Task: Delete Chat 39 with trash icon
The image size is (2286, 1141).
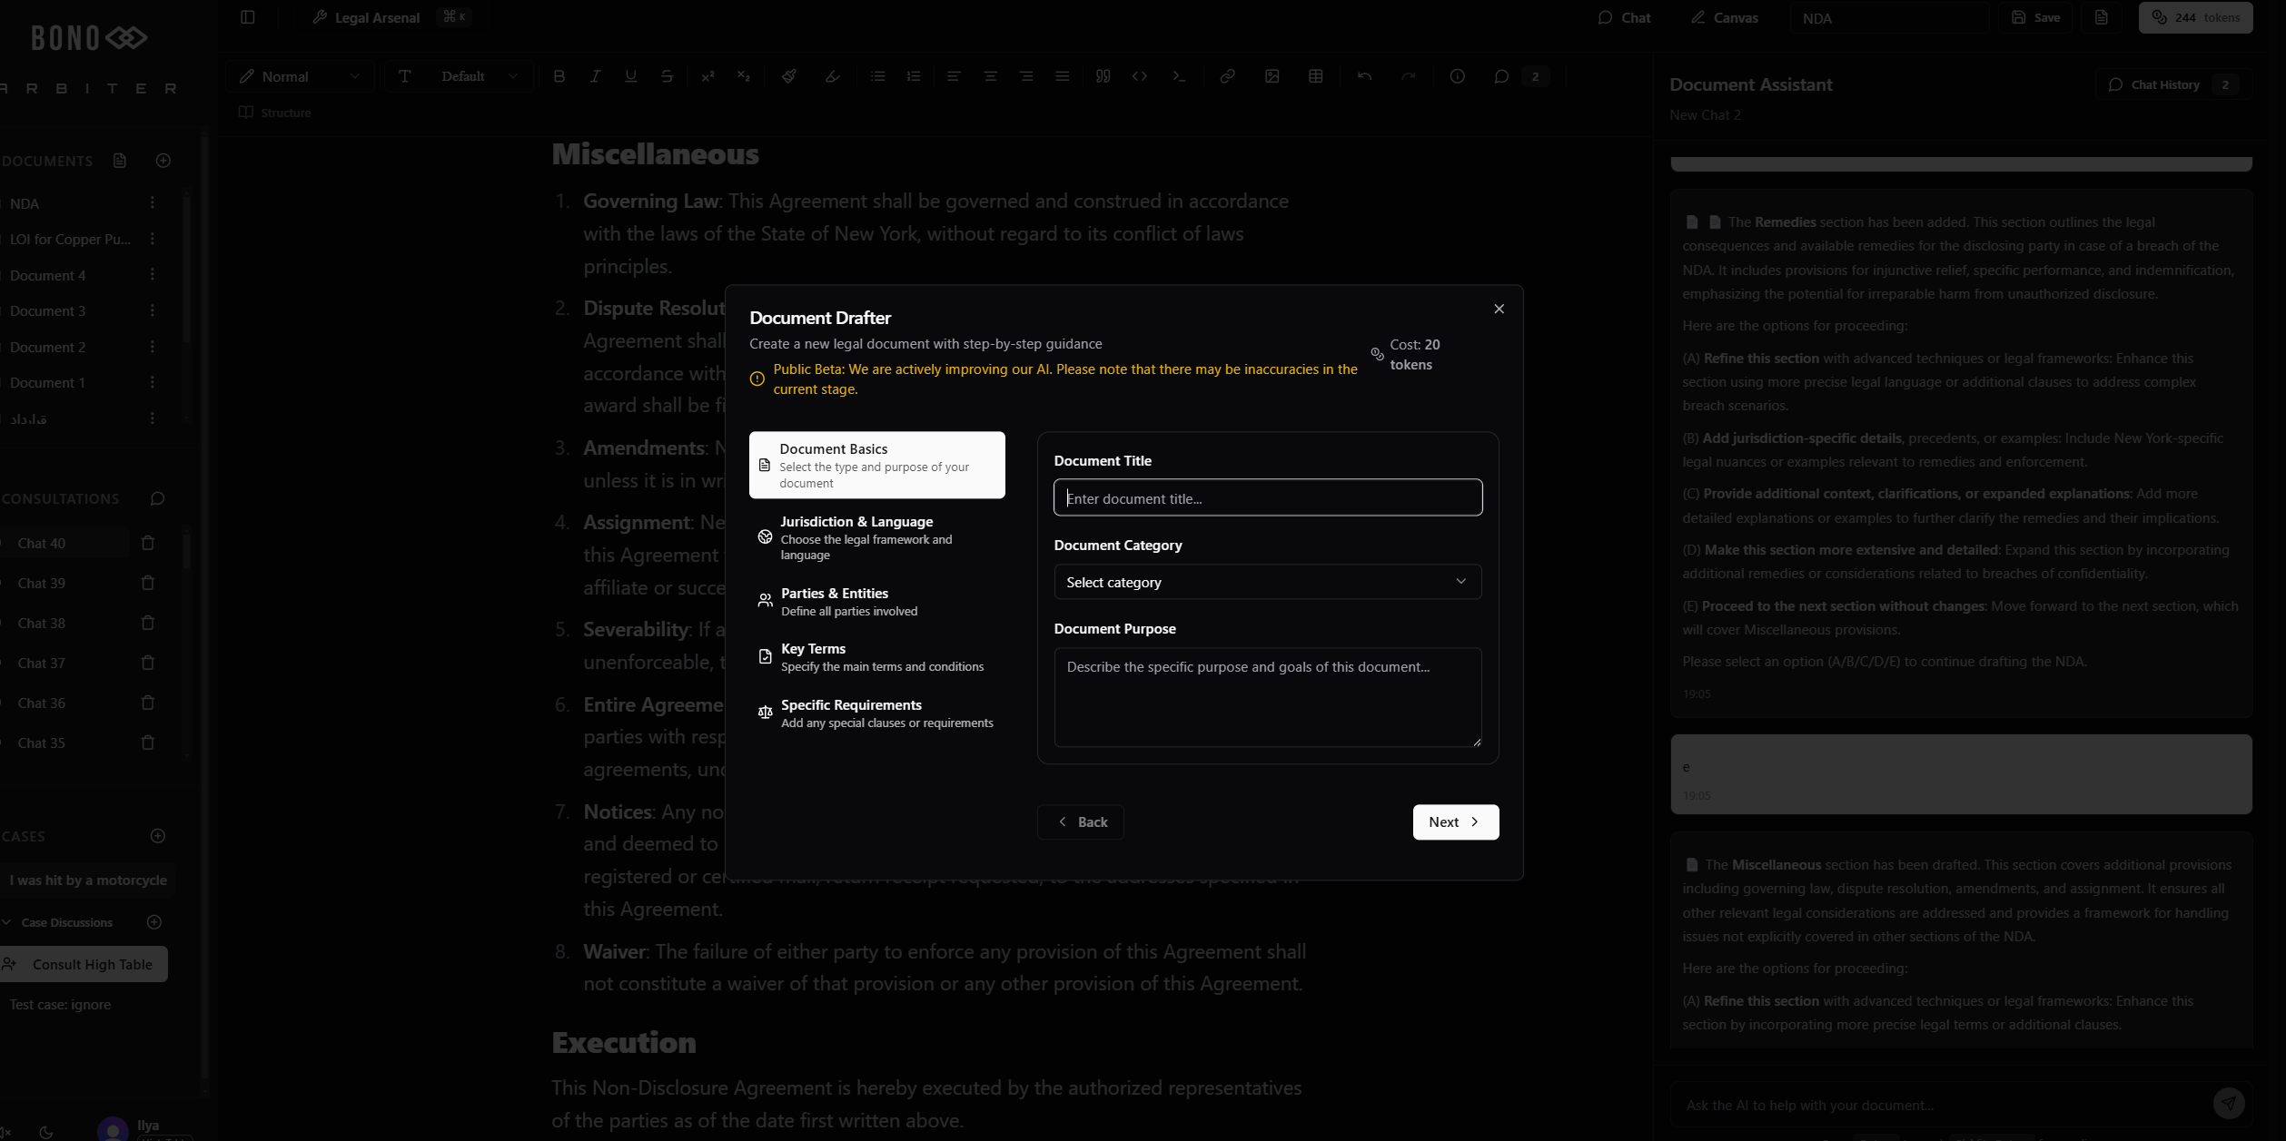Action: [148, 583]
